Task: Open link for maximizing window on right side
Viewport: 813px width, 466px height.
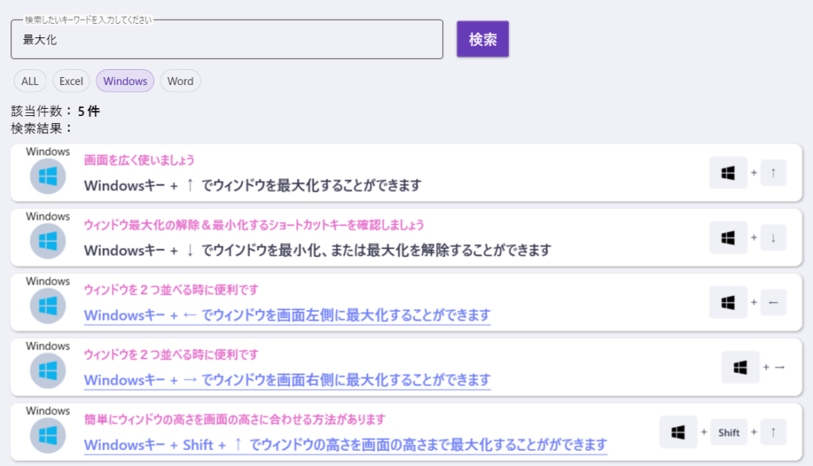Action: [x=287, y=380]
